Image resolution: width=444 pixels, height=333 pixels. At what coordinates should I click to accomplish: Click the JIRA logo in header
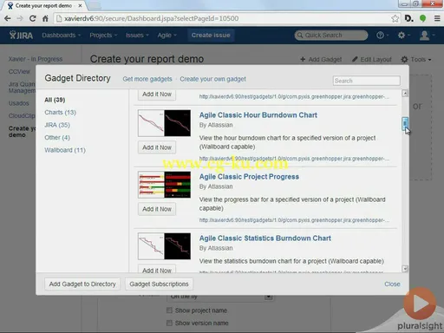21,36
